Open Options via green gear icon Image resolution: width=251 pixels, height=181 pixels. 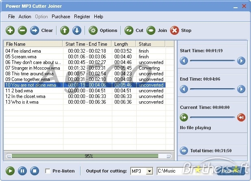point(93,30)
